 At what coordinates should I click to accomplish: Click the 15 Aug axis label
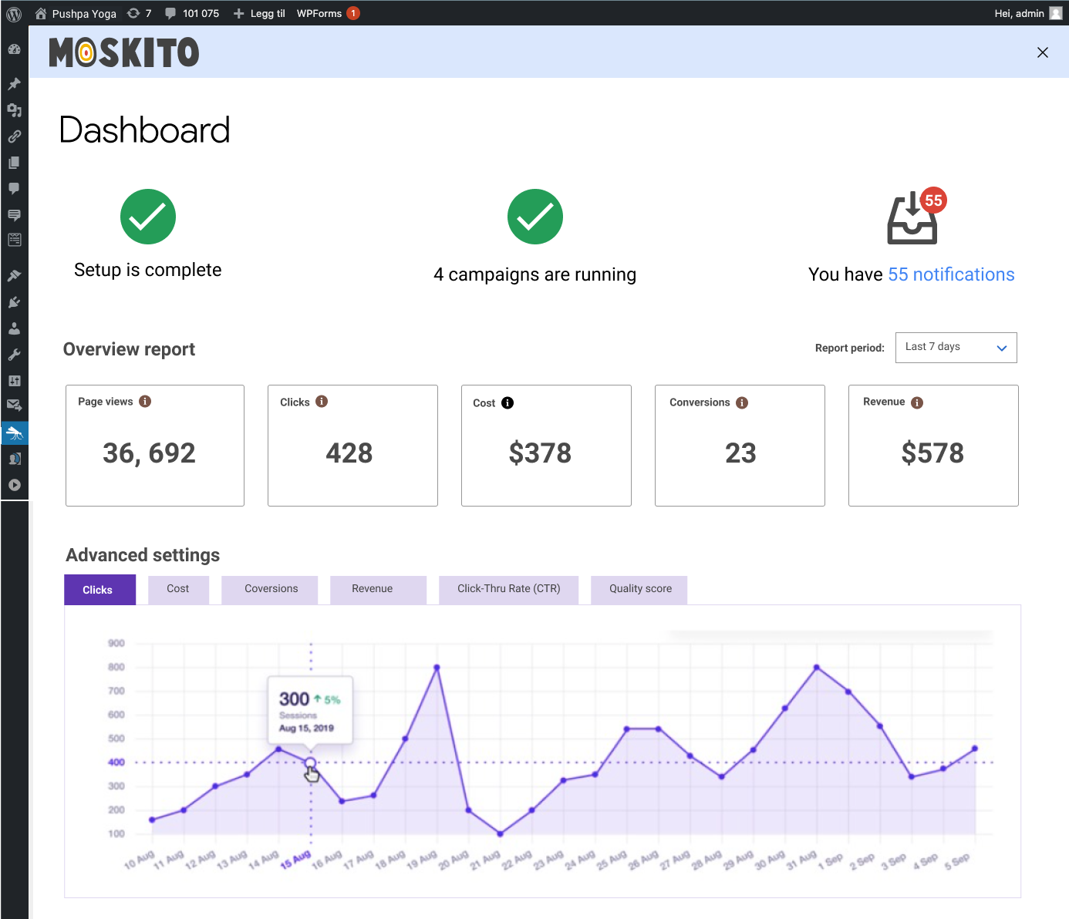(296, 860)
